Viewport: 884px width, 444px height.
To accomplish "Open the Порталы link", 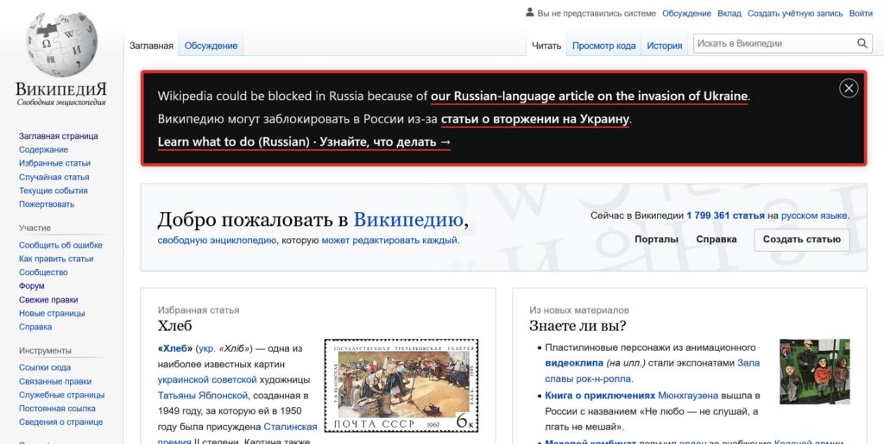I will coord(656,240).
